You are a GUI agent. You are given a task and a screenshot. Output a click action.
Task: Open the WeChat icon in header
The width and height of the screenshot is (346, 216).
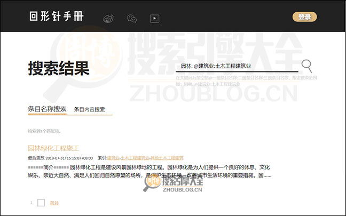pos(131,18)
